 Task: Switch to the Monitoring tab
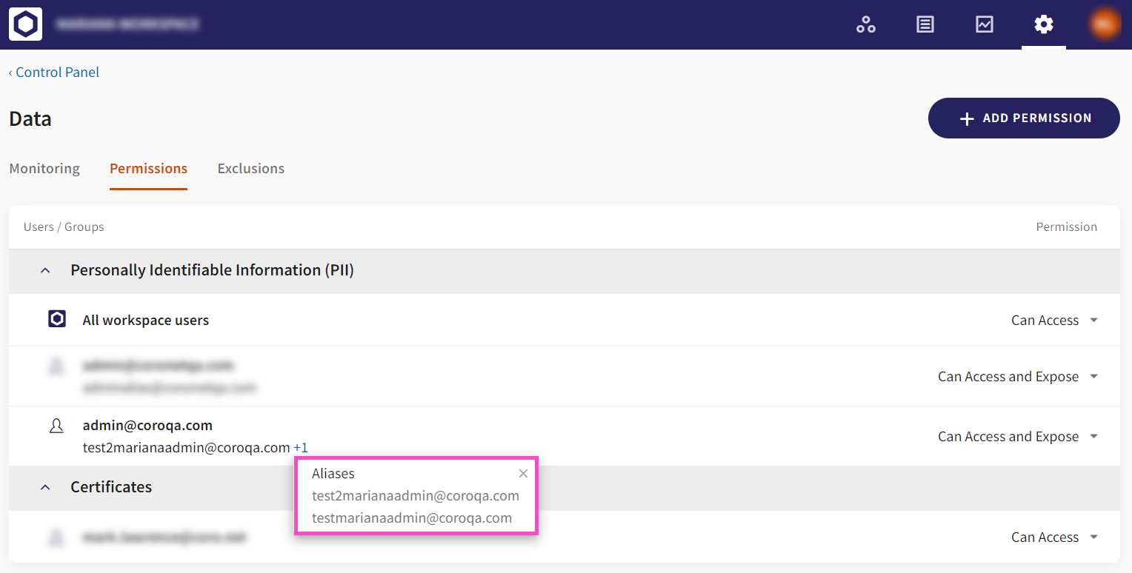tap(44, 169)
